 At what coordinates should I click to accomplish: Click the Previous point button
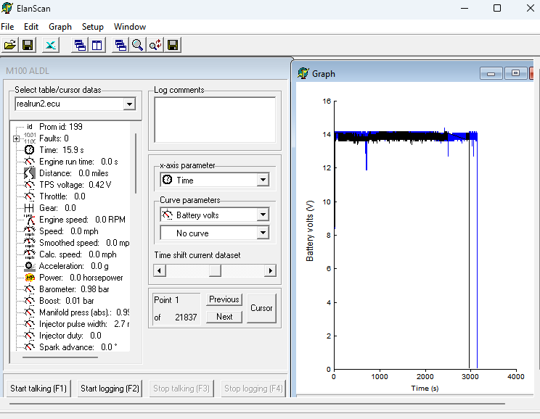224,299
